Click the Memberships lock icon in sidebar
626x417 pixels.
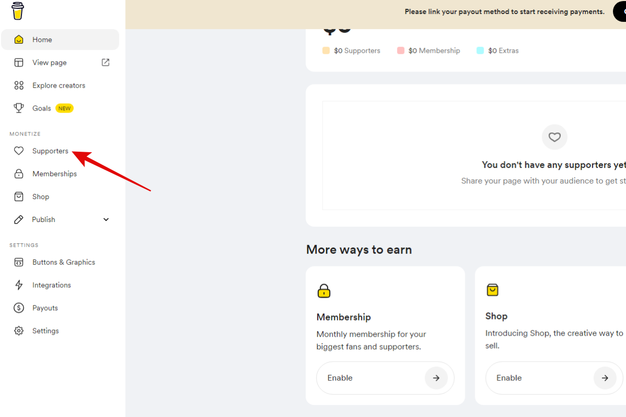coord(19,174)
